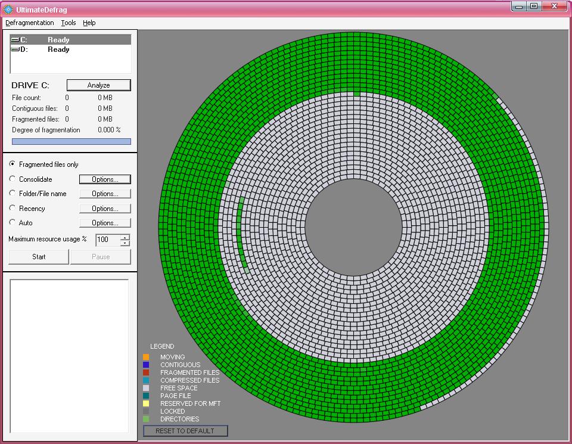572x444 pixels.
Task: Open the Help menu
Action: coord(89,23)
